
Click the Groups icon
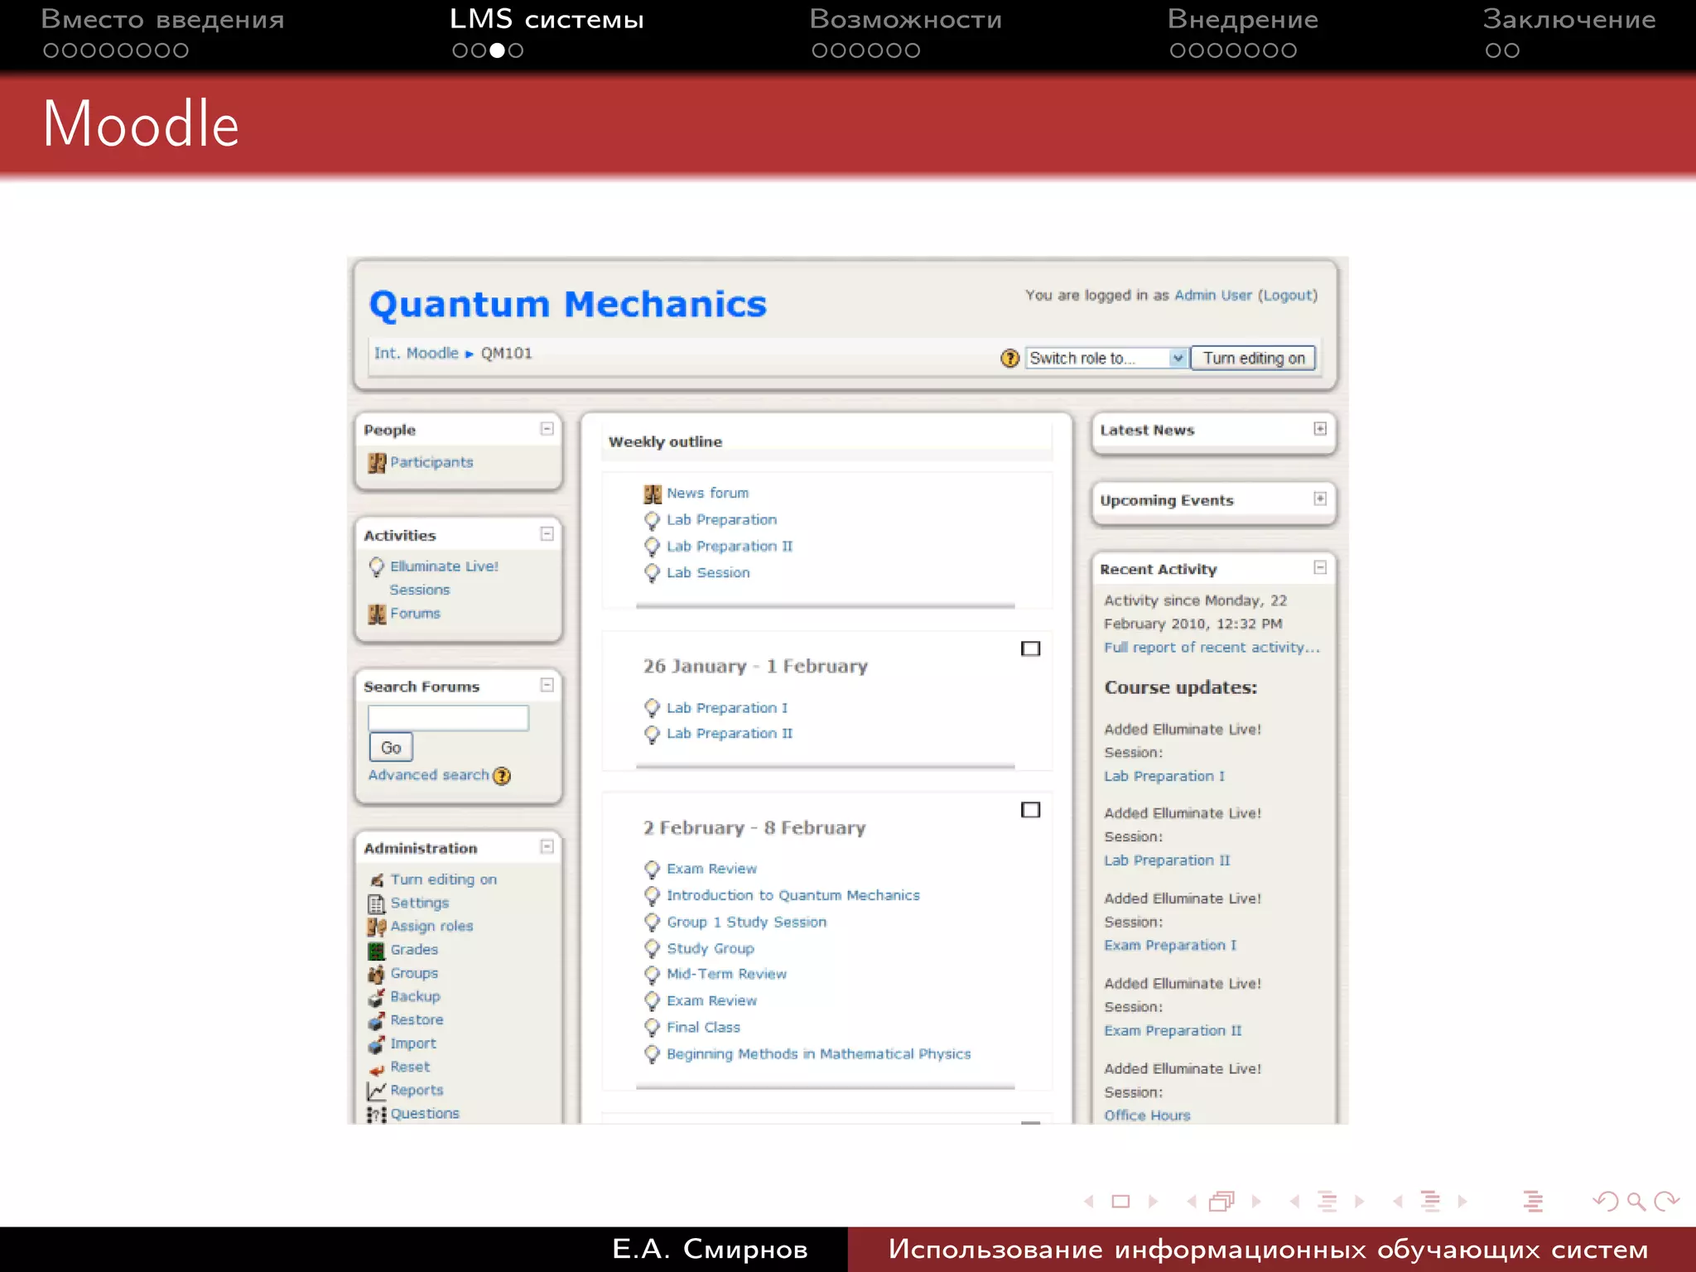click(377, 974)
